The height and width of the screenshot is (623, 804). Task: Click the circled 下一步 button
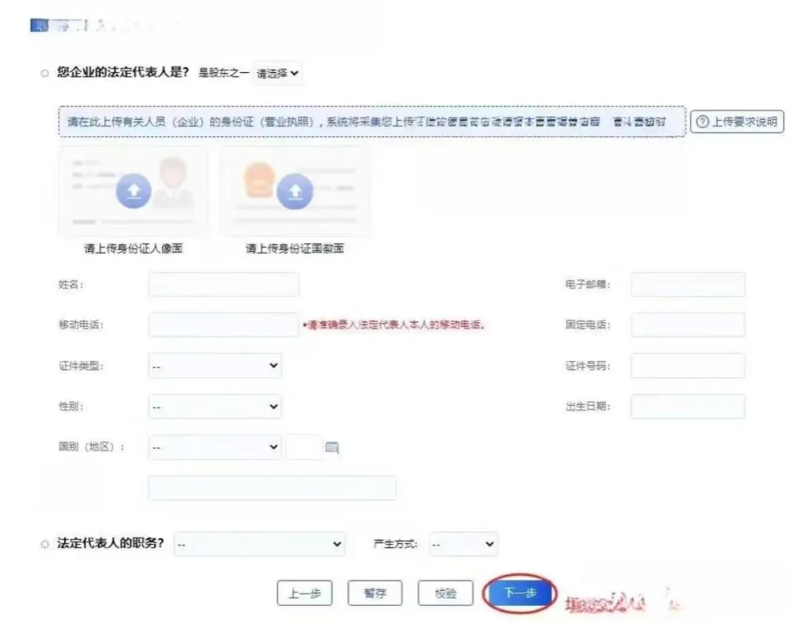click(519, 592)
